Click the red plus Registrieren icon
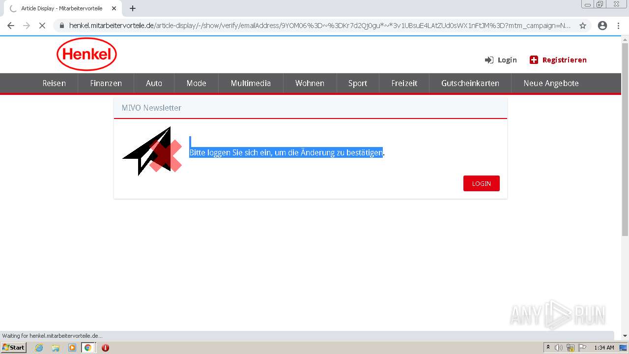The image size is (629, 354). tap(534, 60)
